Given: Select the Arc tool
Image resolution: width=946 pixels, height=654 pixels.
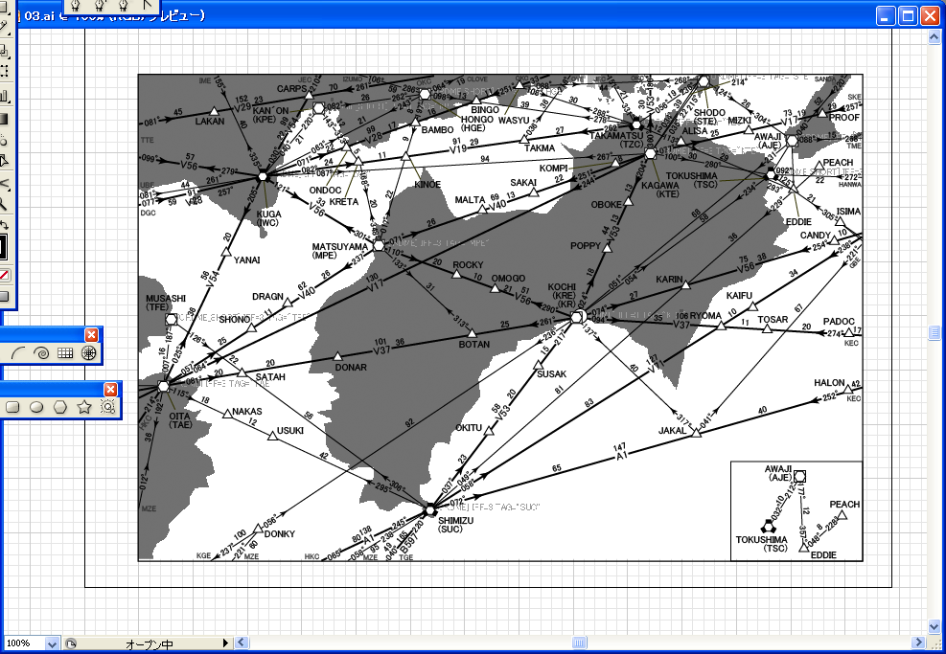Looking at the screenshot, I should pyautogui.click(x=17, y=353).
